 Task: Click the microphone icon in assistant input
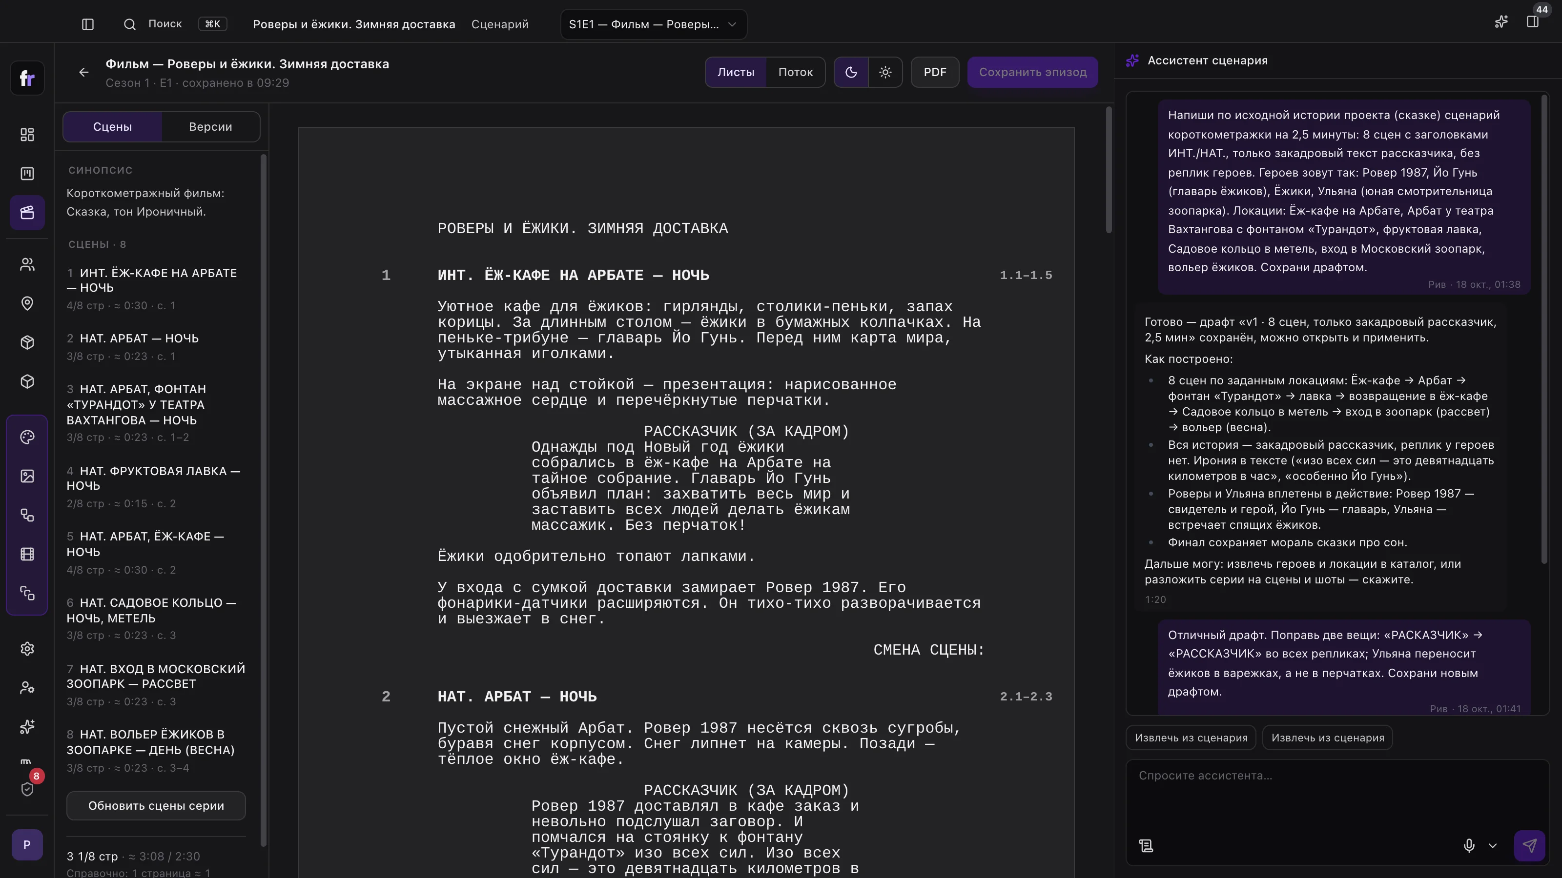1469,845
